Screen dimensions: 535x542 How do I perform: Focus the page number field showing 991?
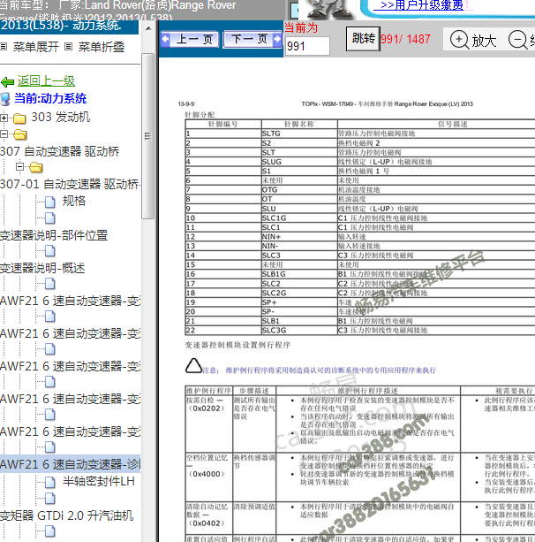point(308,46)
